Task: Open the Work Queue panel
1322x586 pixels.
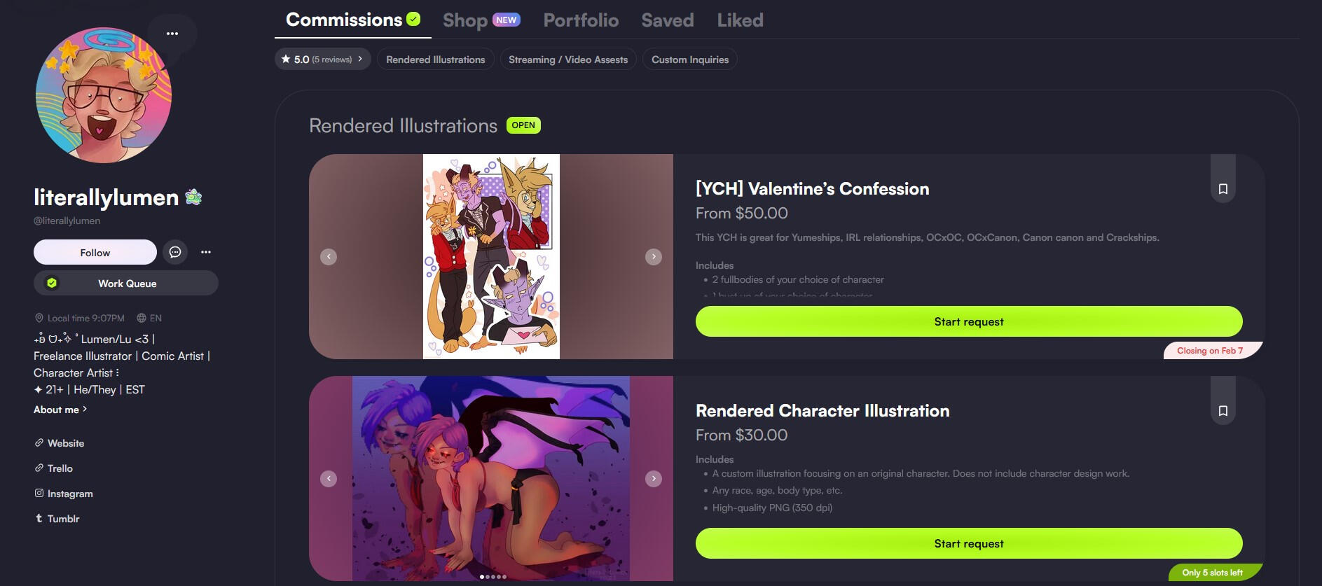Action: coord(126,284)
